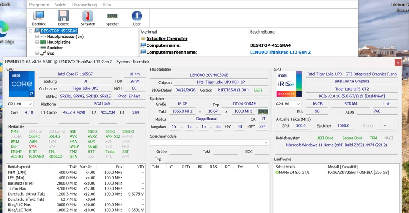Click the Intel Tiger Lake-UP3 PCH-LP chipset field

(x=221, y=82)
